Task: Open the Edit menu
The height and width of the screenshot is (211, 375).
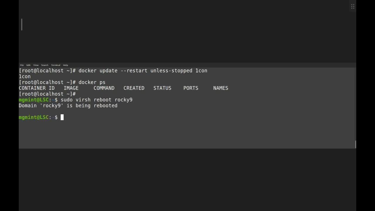Action: [28, 65]
